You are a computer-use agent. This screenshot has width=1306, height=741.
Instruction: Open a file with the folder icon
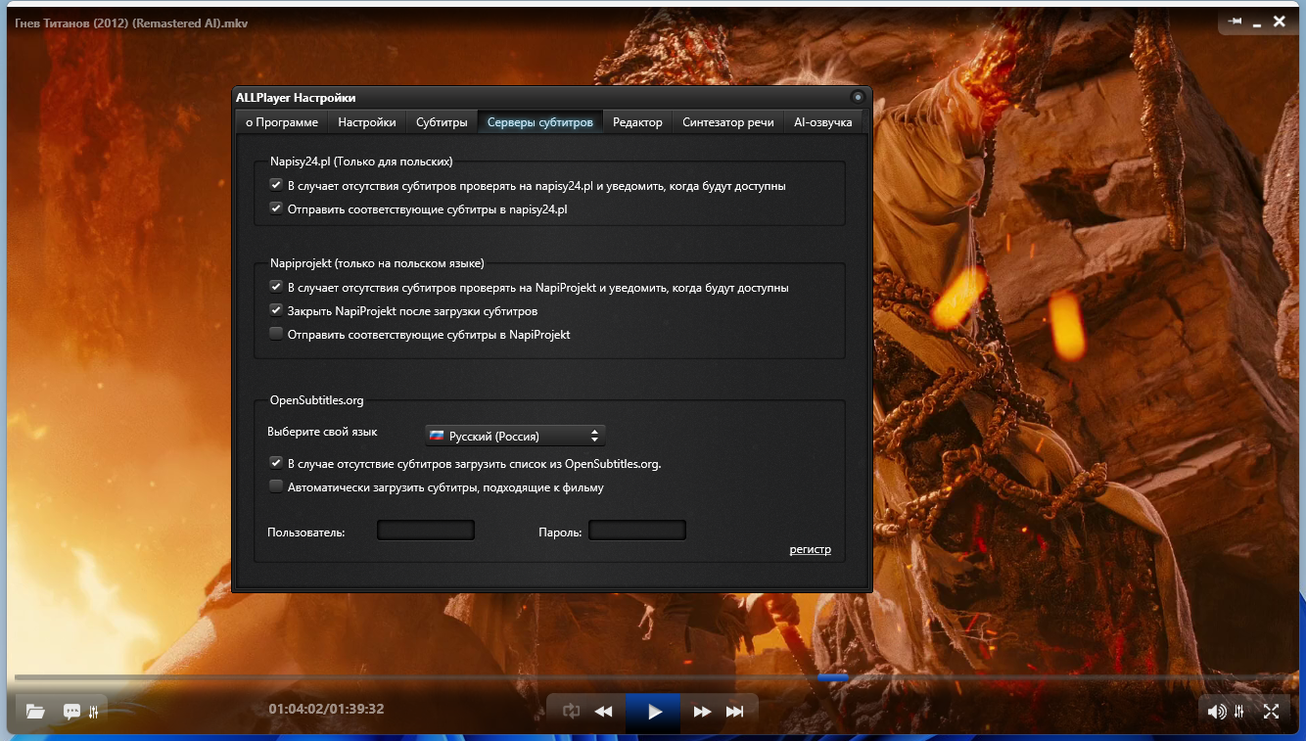36,712
